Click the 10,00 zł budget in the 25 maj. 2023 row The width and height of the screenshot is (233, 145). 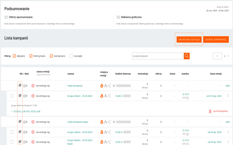pos(119,96)
